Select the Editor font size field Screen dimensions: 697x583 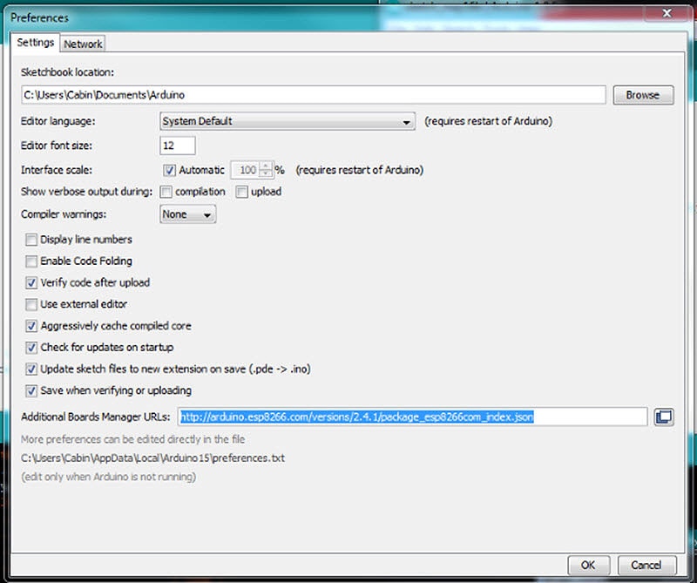[x=177, y=145]
